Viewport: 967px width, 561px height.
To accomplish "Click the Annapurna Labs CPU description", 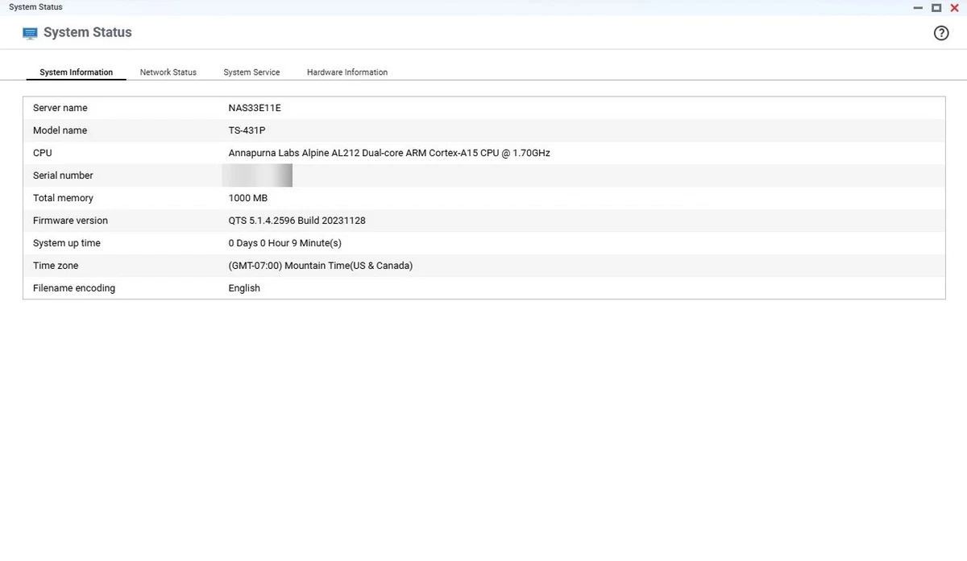I will click(389, 153).
